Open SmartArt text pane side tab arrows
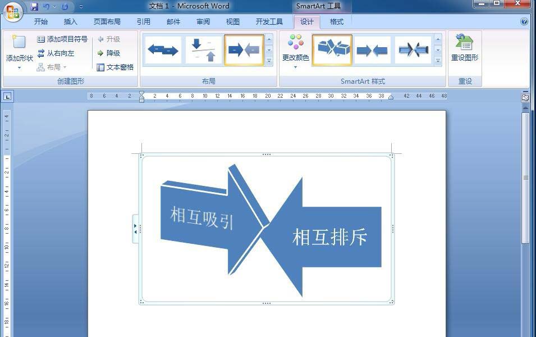The width and height of the screenshot is (536, 337). (135, 229)
